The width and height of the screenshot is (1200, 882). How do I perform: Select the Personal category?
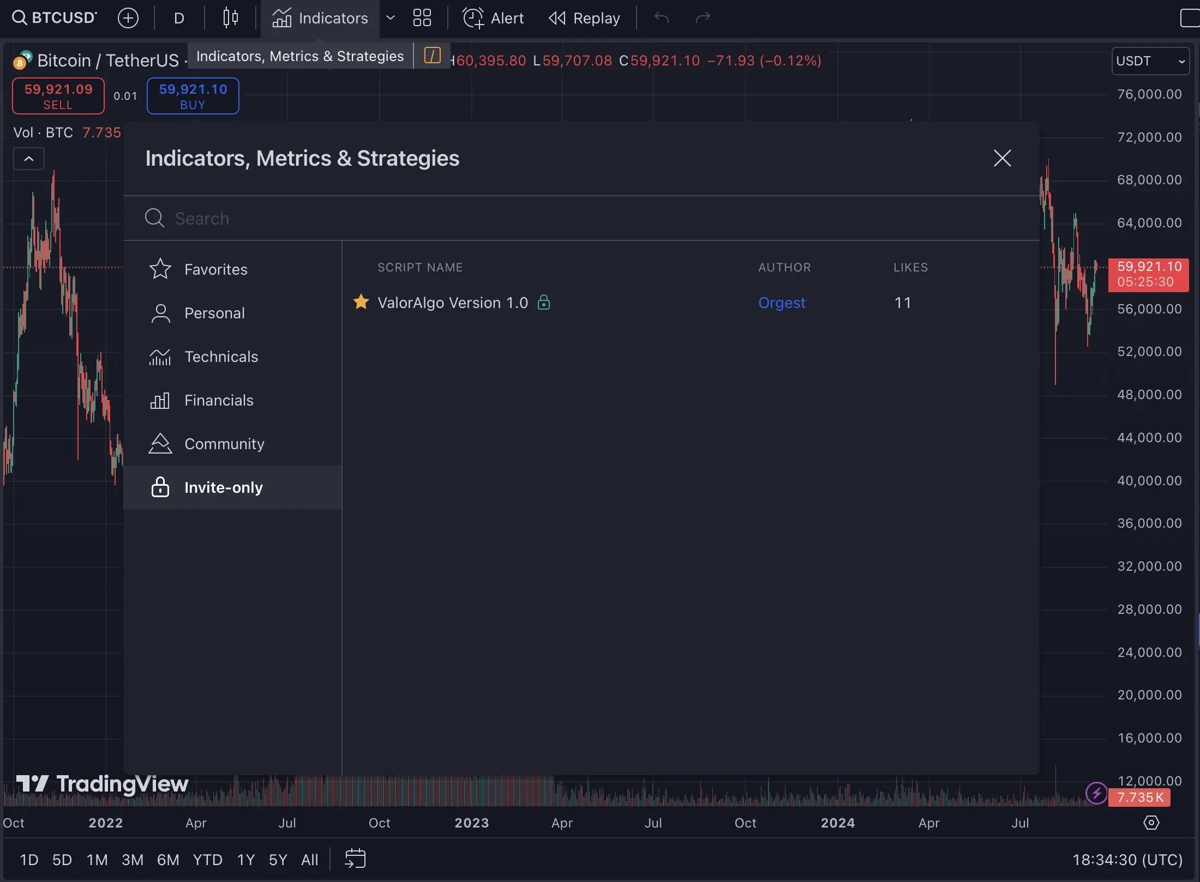pos(233,313)
